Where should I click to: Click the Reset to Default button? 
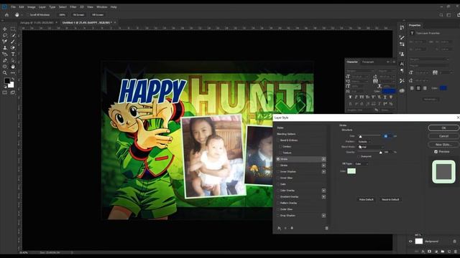390,199
